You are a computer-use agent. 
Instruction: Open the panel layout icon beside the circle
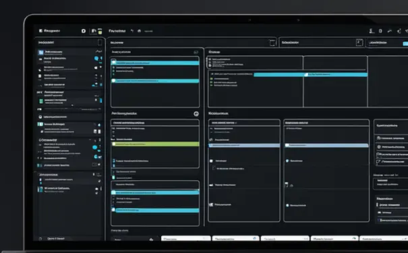94,31
